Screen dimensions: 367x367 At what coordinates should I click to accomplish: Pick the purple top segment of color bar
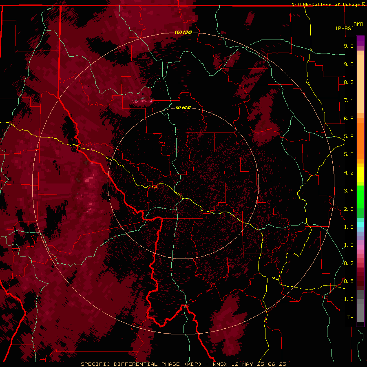click(x=360, y=41)
